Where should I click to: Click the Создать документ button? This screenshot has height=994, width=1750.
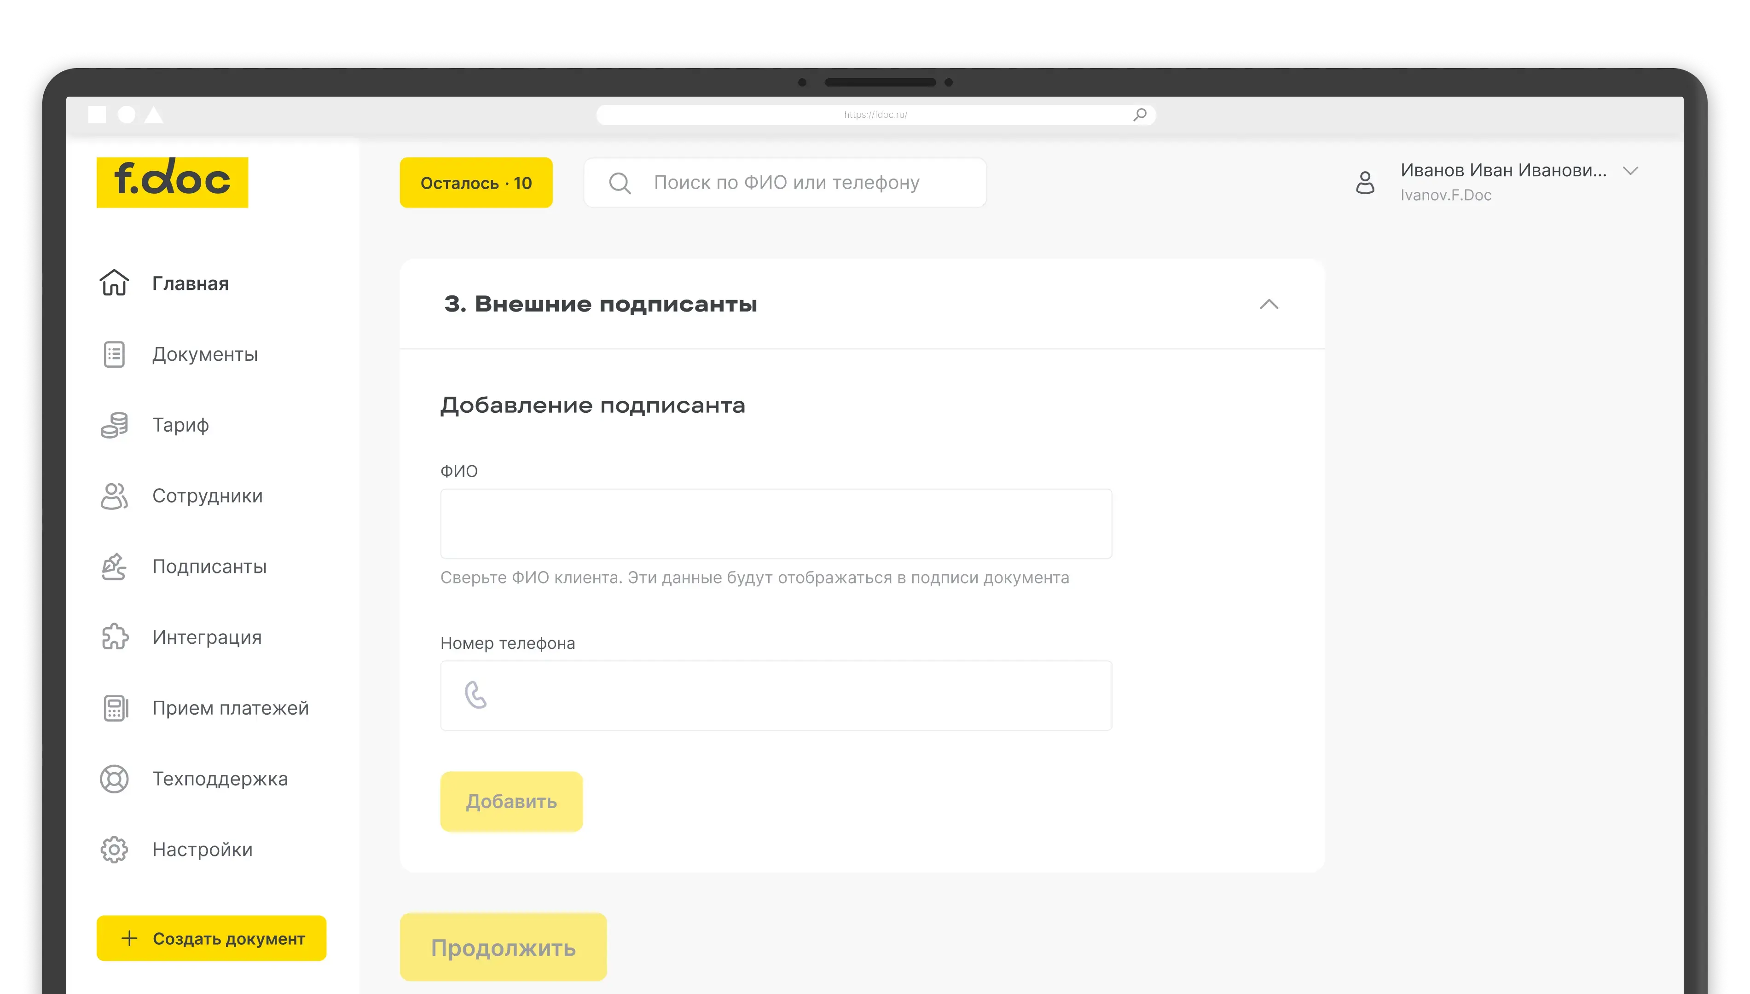212,938
